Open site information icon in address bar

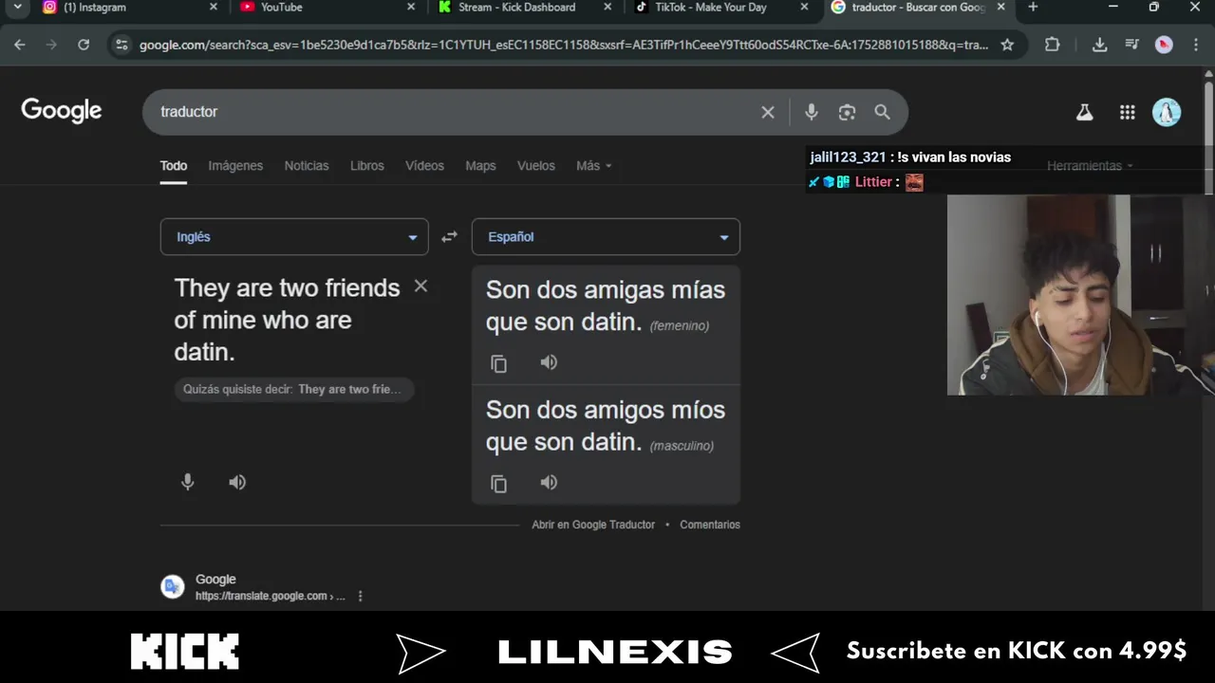(x=121, y=45)
